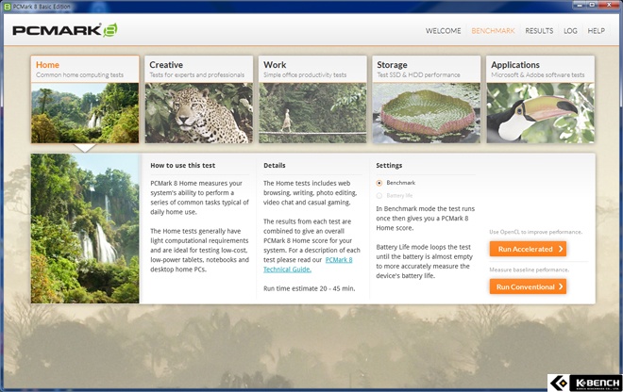Screen dimensions: 623x392
Task: Maximize the PCMark 8 window
Action: pos(592,5)
